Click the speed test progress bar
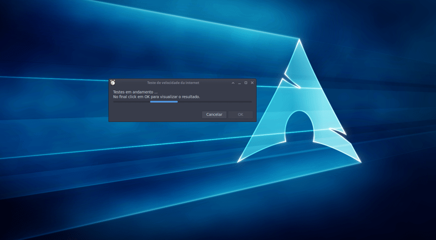Image resolution: width=436 pixels, height=240 pixels. point(182,101)
